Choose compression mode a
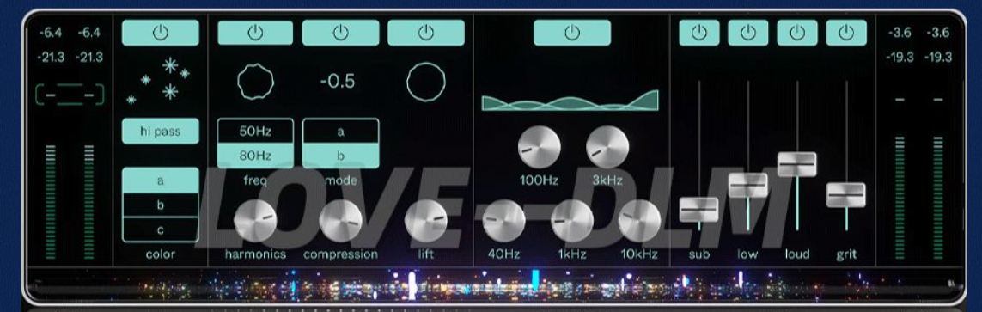982x312 pixels. (341, 131)
